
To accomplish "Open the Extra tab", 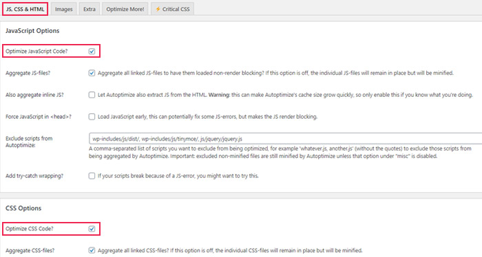I will [89, 9].
